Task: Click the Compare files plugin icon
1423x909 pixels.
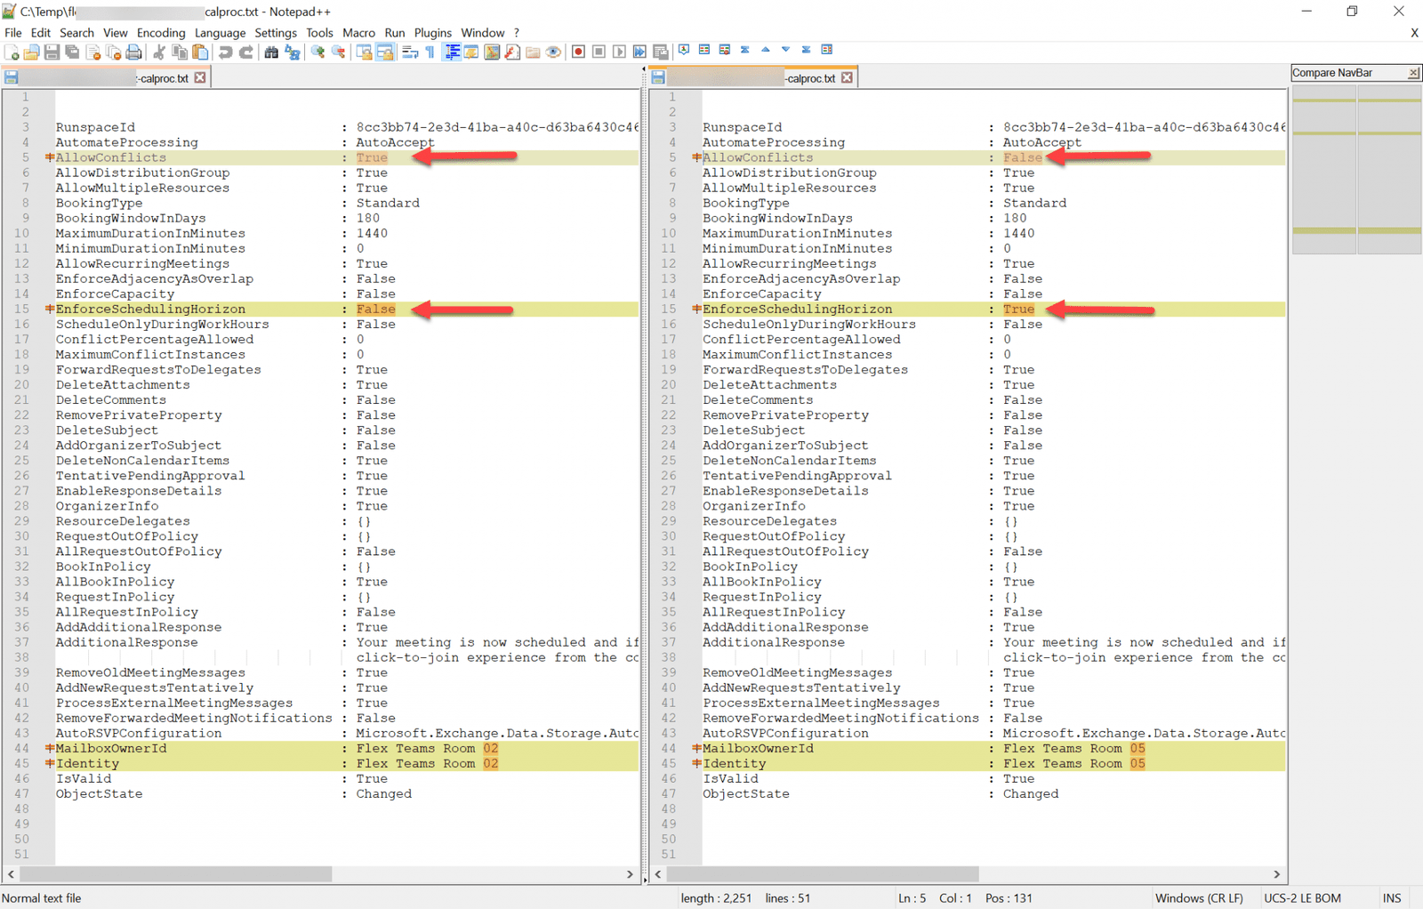Action: point(703,52)
